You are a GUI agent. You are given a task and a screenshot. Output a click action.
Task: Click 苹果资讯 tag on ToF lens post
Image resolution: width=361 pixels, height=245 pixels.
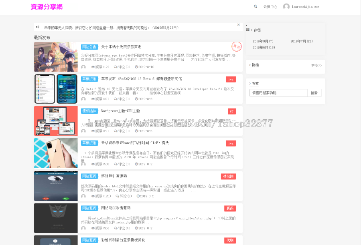pyautogui.click(x=89, y=143)
